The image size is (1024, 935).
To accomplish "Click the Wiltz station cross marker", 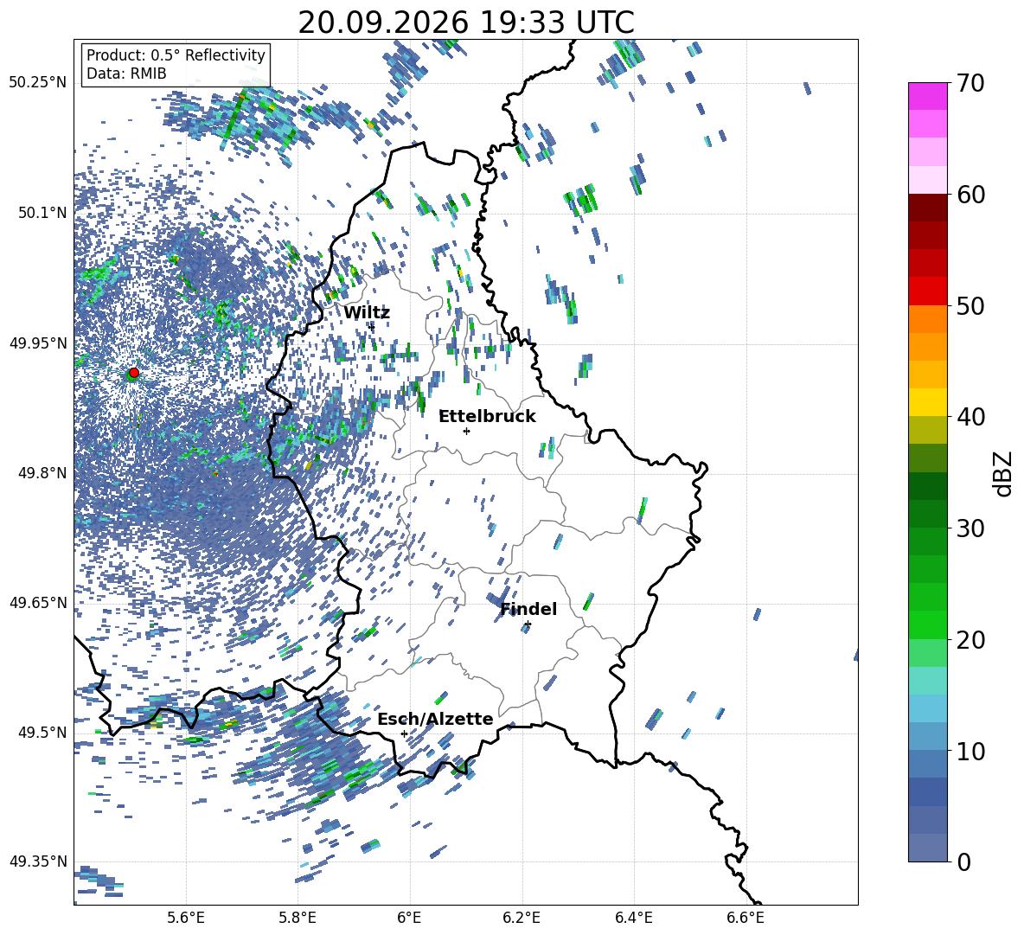I will [x=372, y=326].
